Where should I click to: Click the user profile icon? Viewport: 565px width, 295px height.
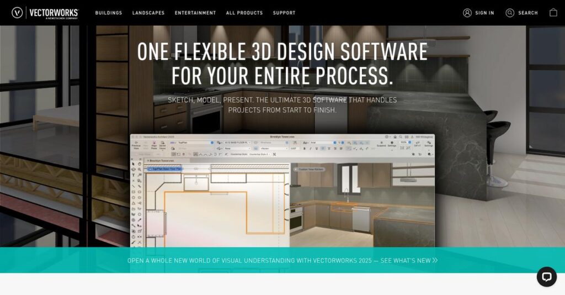[467, 13]
